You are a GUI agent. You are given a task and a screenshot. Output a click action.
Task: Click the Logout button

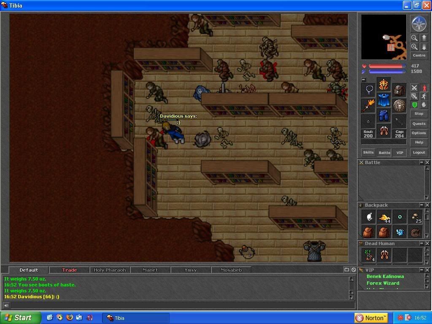point(419,152)
